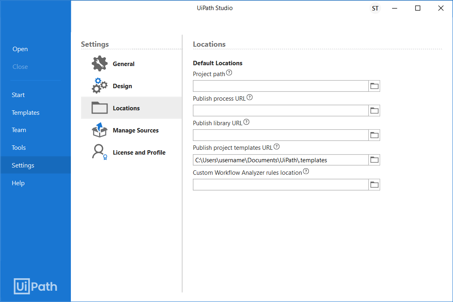
Task: Show help tooltip for Project path
Action: pyautogui.click(x=229, y=72)
